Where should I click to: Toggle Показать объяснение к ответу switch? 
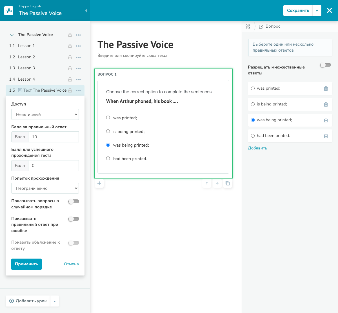[74, 243]
